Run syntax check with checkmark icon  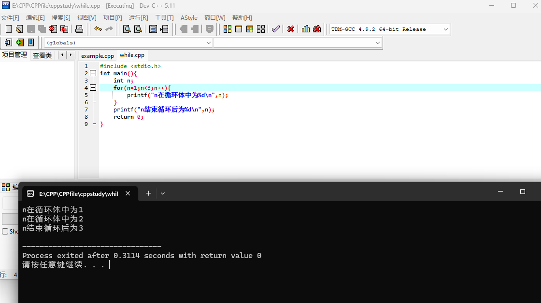tap(276, 29)
